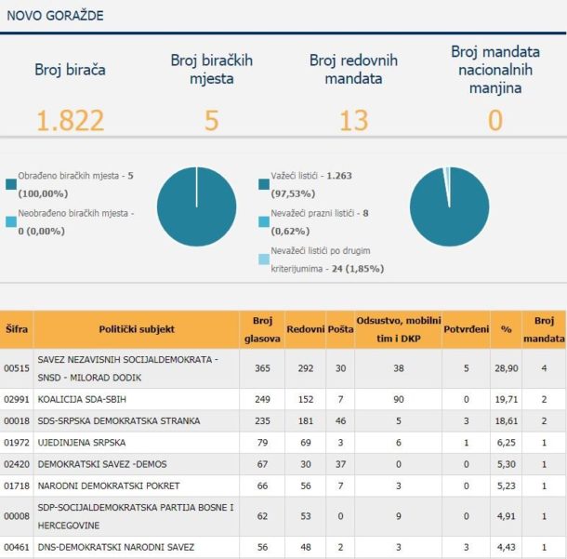Screen dimensions: 567x559
Task: Click the polling stations pie chart
Action: pos(196,207)
